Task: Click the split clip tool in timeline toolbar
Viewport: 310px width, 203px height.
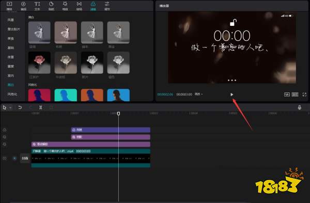Action: 40,107
